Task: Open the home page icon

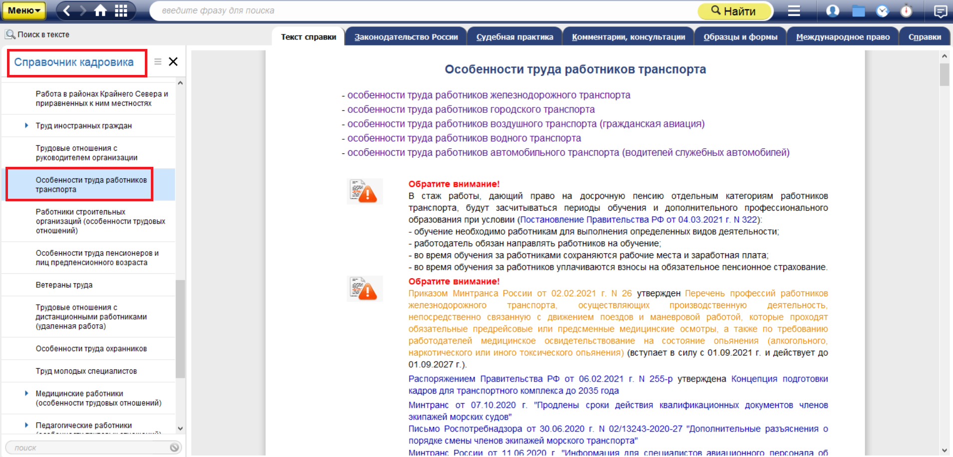Action: point(100,10)
